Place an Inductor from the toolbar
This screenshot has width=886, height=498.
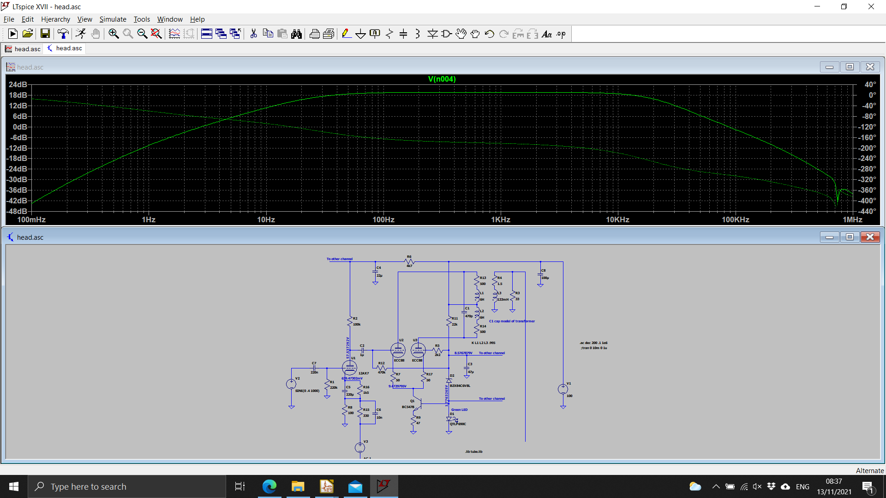[x=418, y=34]
